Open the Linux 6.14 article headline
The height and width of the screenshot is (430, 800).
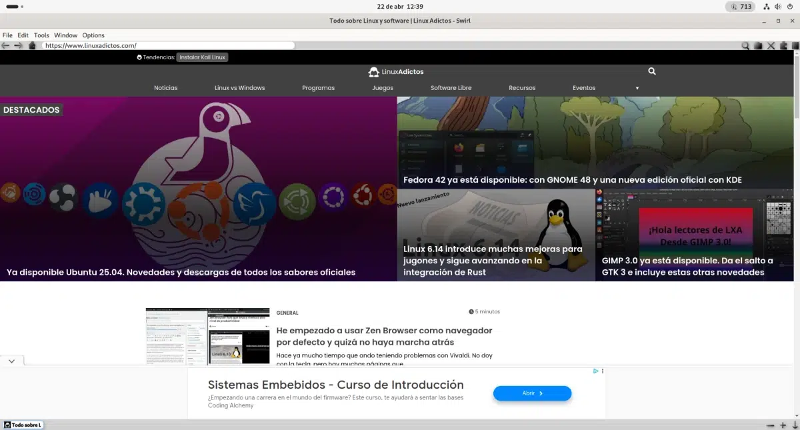tap(493, 260)
